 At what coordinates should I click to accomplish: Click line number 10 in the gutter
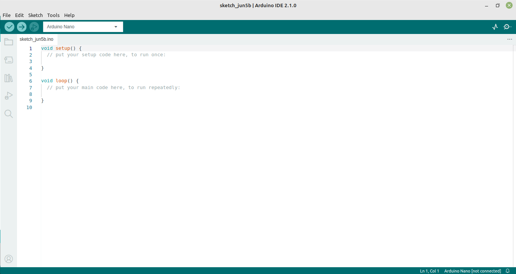(x=29, y=108)
